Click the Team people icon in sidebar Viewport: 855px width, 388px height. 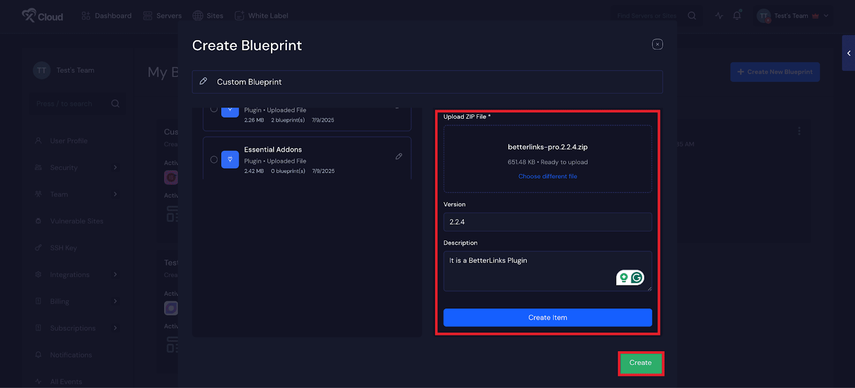[x=38, y=194]
